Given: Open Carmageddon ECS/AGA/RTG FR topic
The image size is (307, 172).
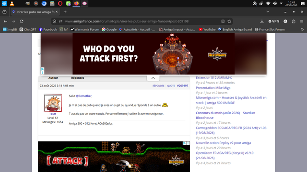Looking at the screenshot, I should [x=231, y=130].
